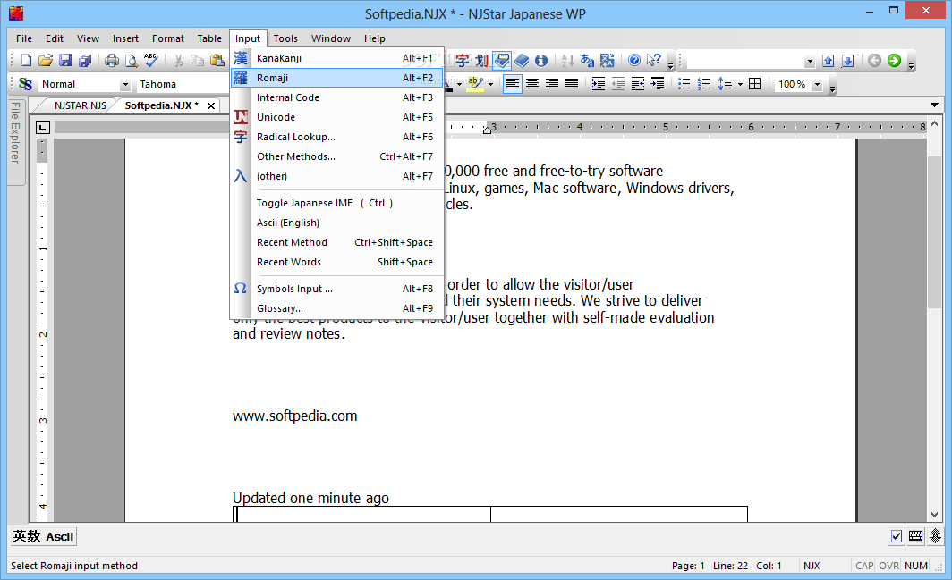Click the down arrow page icon
Viewport: 952px width, 580px height.
pos(848,60)
